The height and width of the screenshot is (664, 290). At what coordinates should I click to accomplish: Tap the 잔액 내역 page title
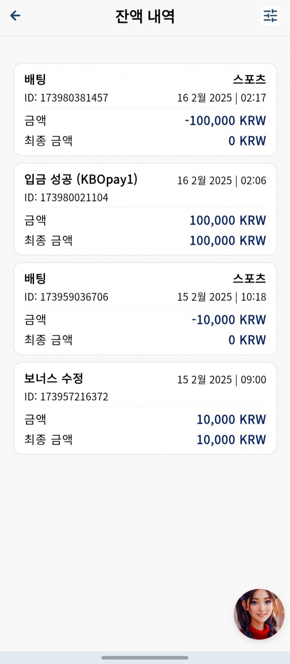pos(145,16)
